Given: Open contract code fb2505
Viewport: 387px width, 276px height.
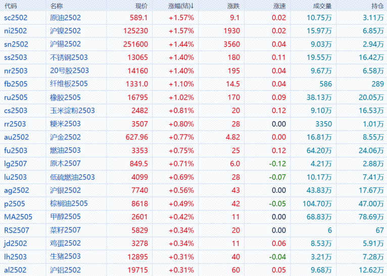Looking at the screenshot, I should tap(16, 84).
